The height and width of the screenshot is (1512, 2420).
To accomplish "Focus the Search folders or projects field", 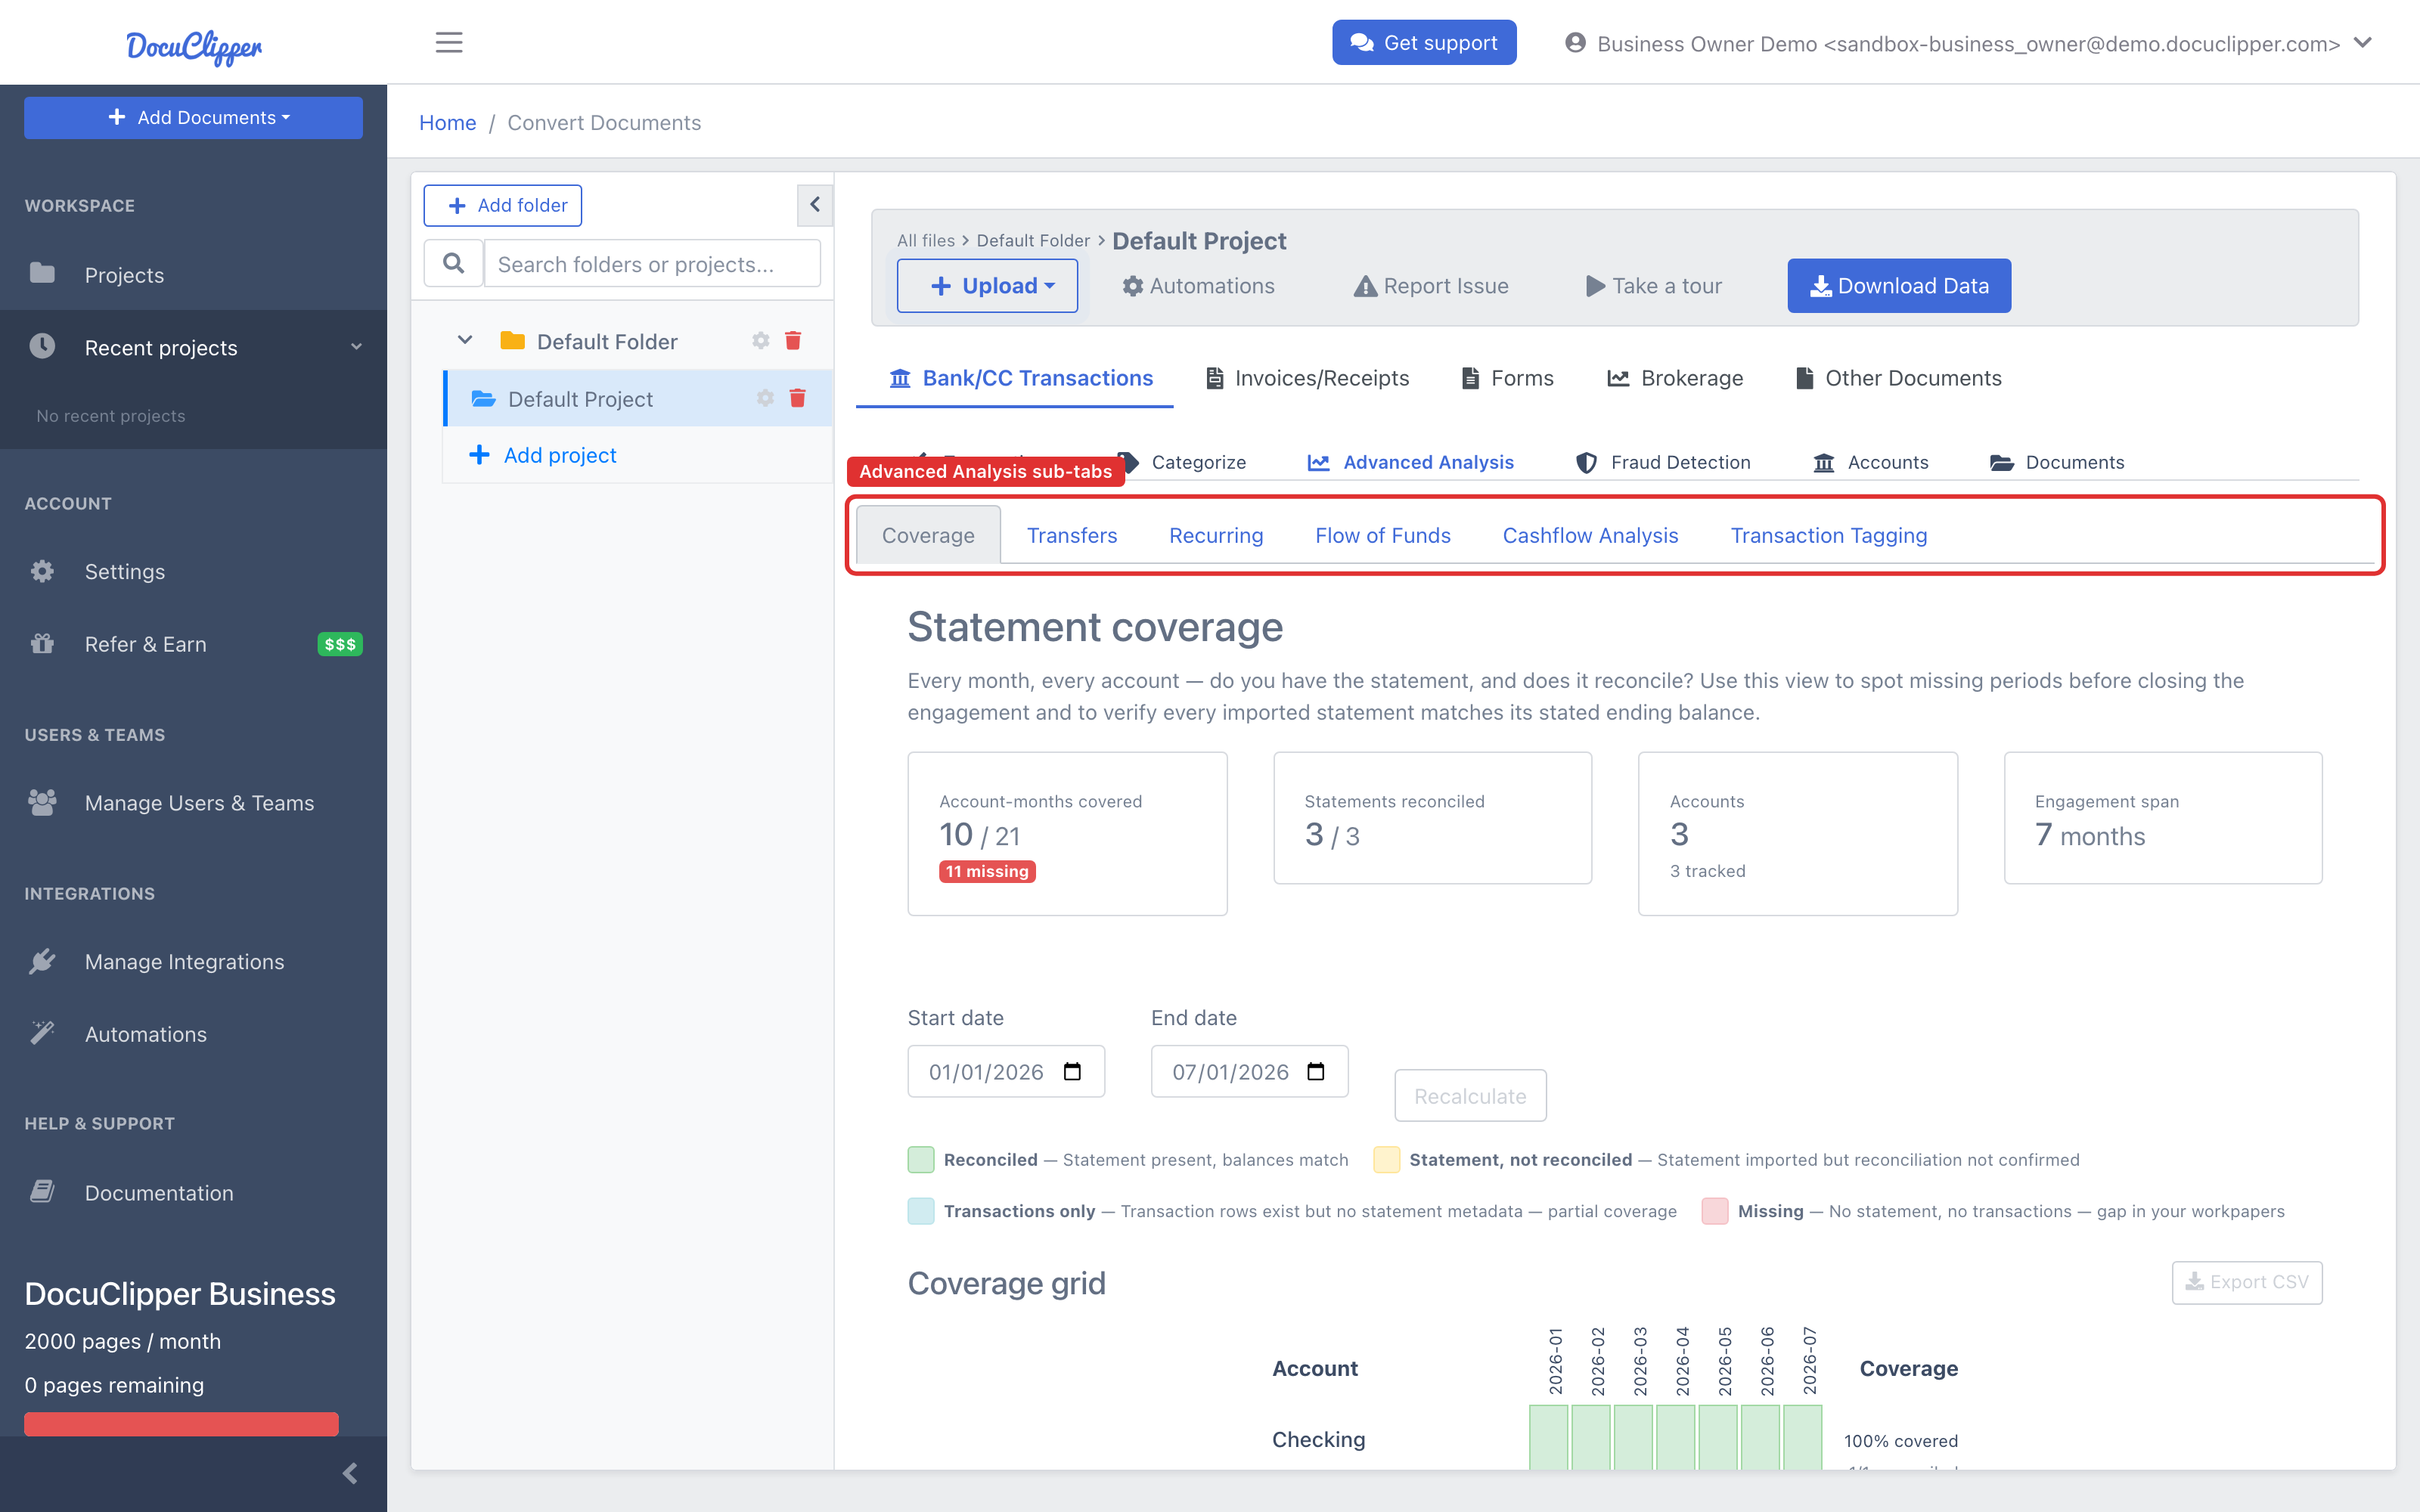I will [652, 263].
